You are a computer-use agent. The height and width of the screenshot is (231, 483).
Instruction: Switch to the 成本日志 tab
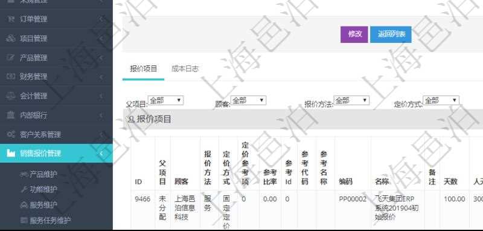click(185, 69)
